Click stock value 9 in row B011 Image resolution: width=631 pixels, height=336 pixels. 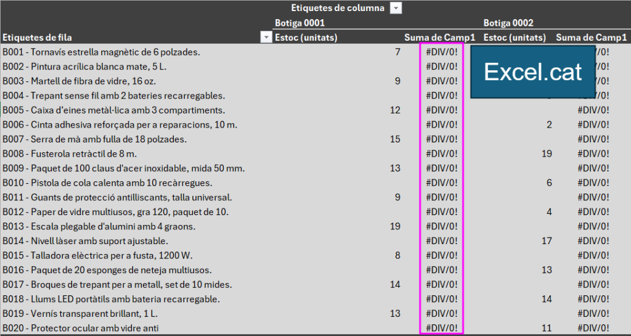[397, 197]
